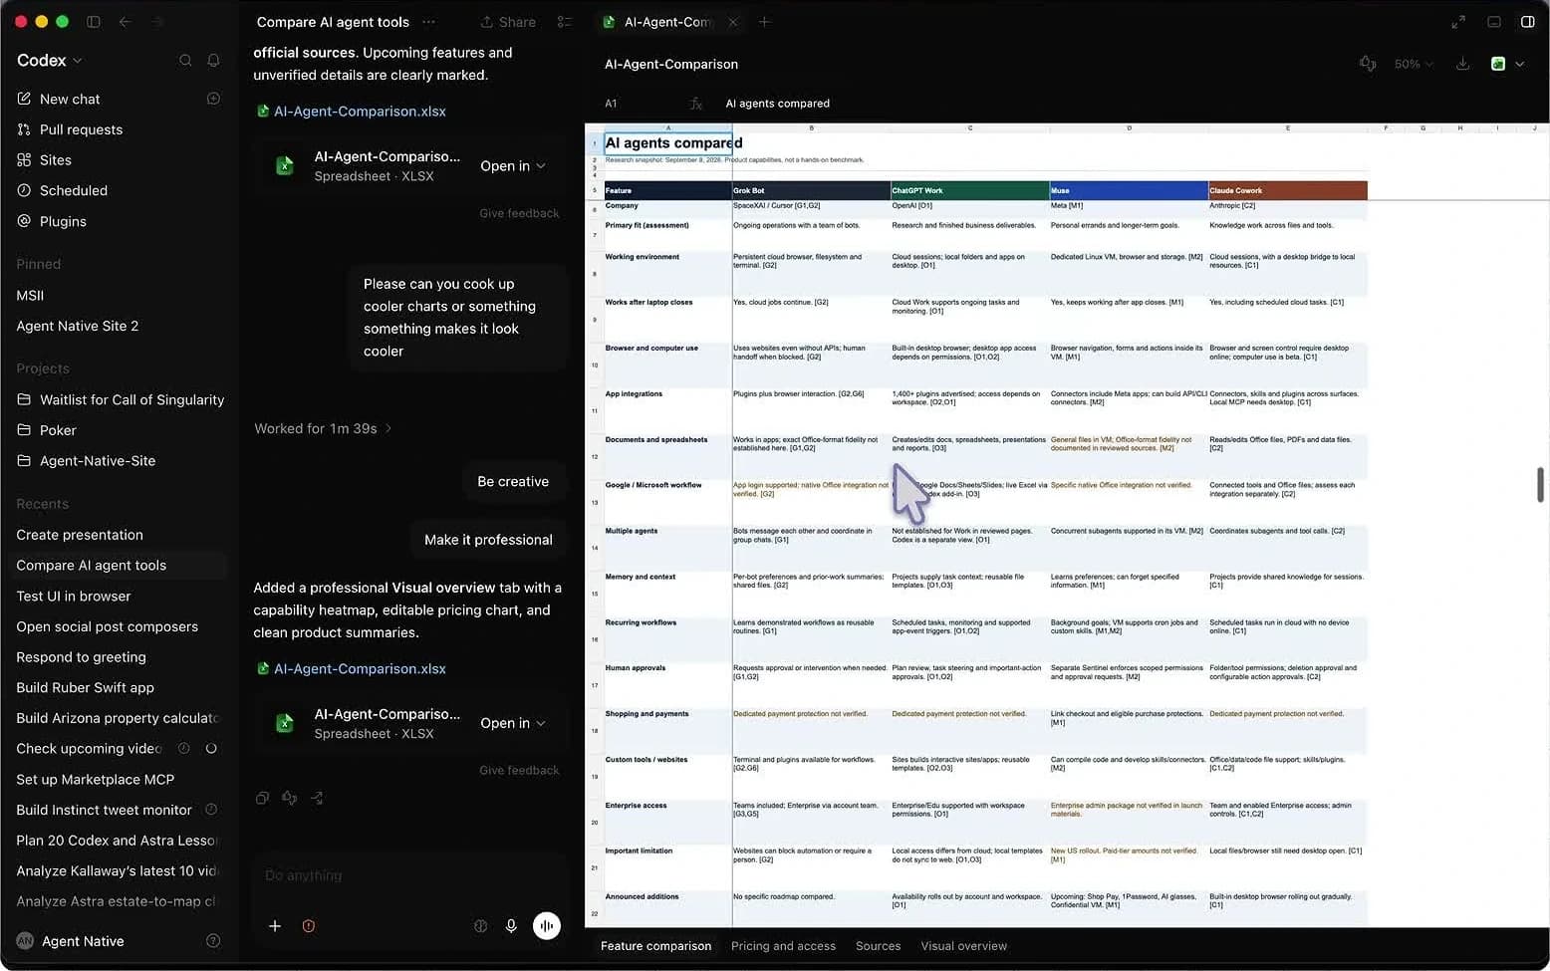
Task: Open the Create presentation recent chat
Action: (x=80, y=535)
